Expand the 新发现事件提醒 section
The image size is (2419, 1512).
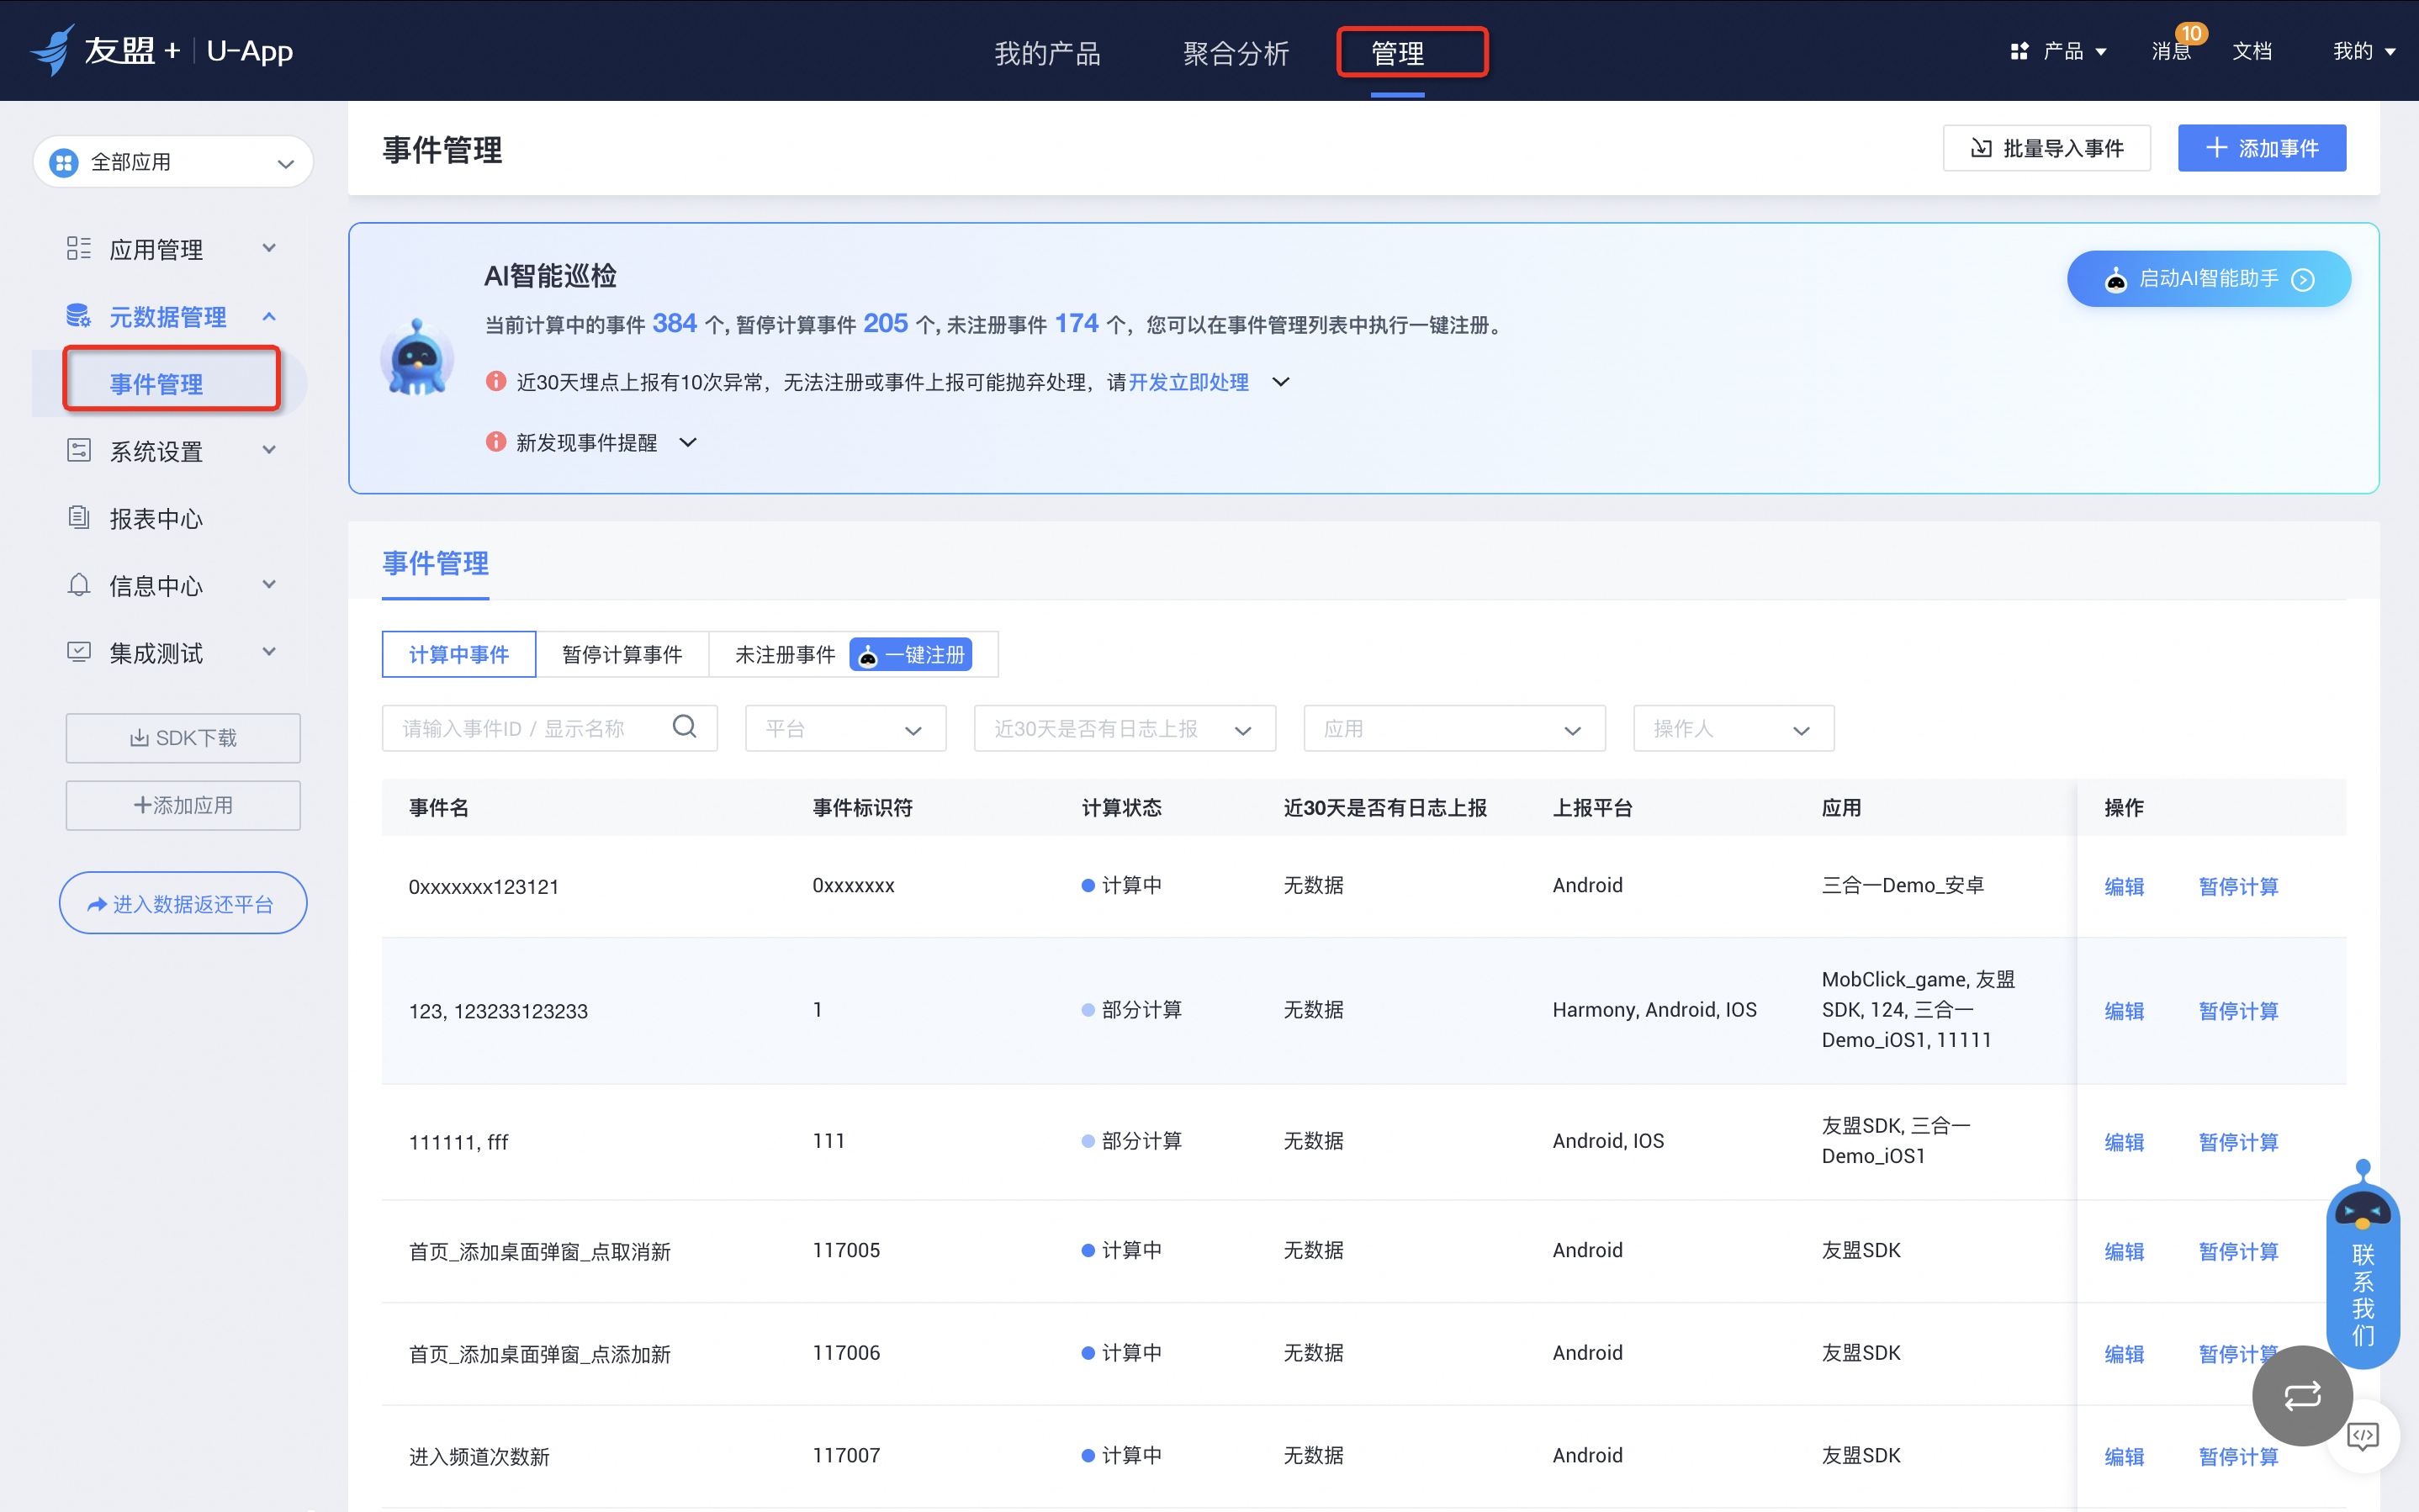(x=688, y=442)
